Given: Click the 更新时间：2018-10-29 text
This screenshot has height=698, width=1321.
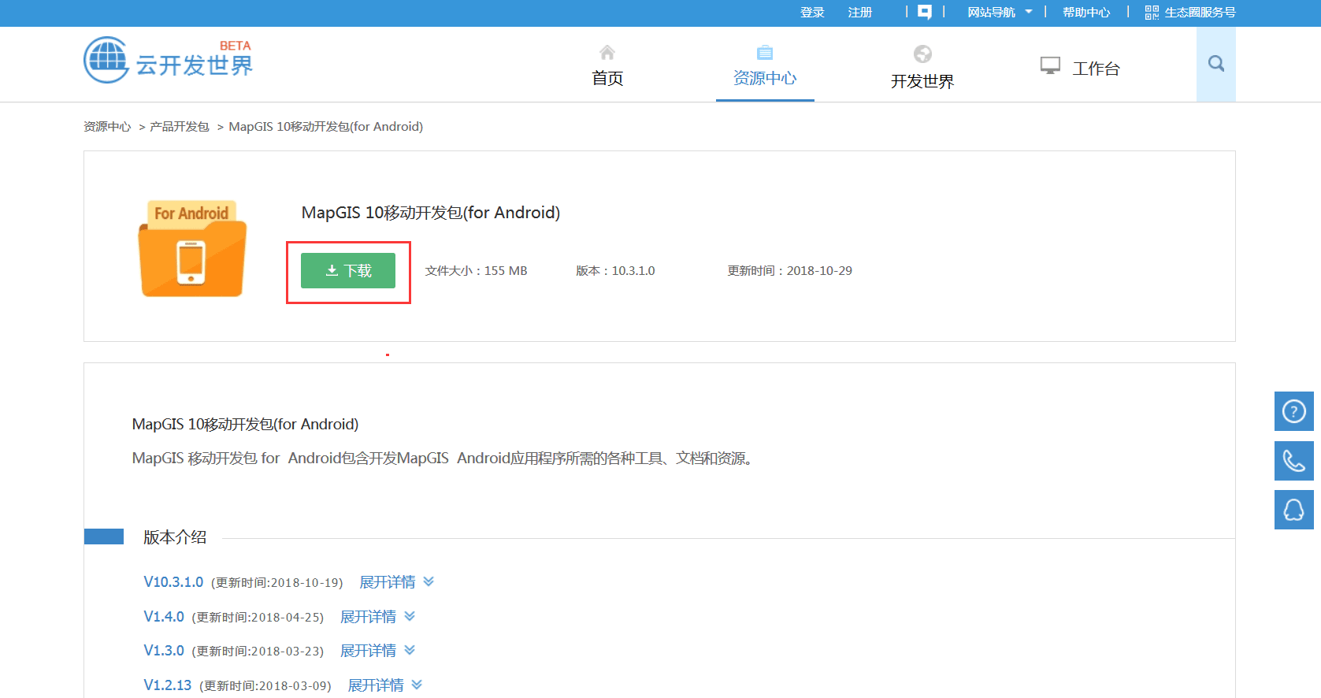Looking at the screenshot, I should [x=789, y=271].
